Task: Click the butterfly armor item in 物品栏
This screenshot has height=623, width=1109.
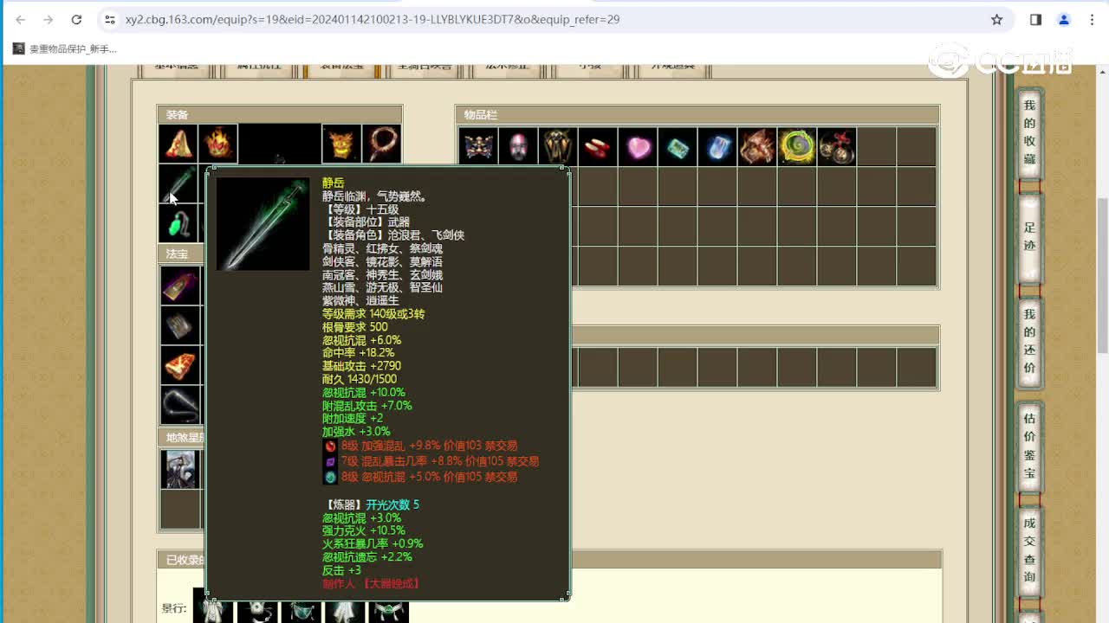Action: 478,147
